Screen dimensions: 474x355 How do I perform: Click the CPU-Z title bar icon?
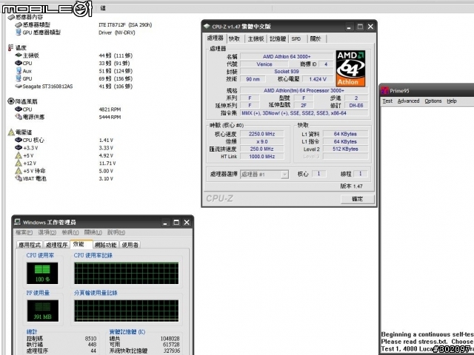pyautogui.click(x=207, y=27)
